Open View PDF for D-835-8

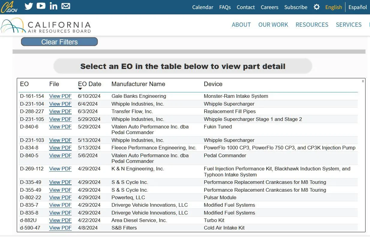coord(60,213)
